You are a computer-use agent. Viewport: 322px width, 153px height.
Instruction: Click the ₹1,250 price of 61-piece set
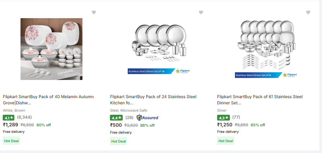(224, 125)
